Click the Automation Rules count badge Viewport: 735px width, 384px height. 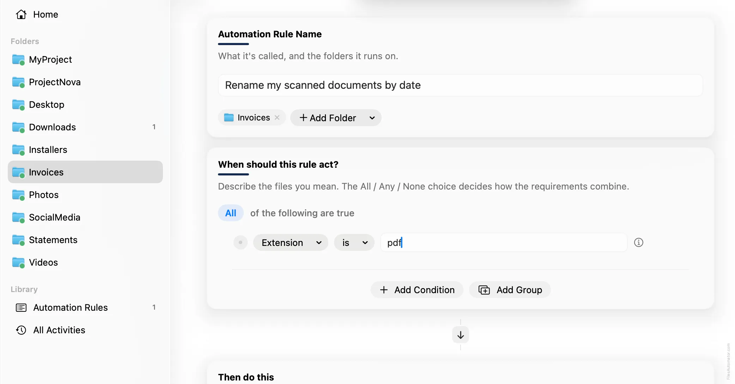pyautogui.click(x=154, y=307)
